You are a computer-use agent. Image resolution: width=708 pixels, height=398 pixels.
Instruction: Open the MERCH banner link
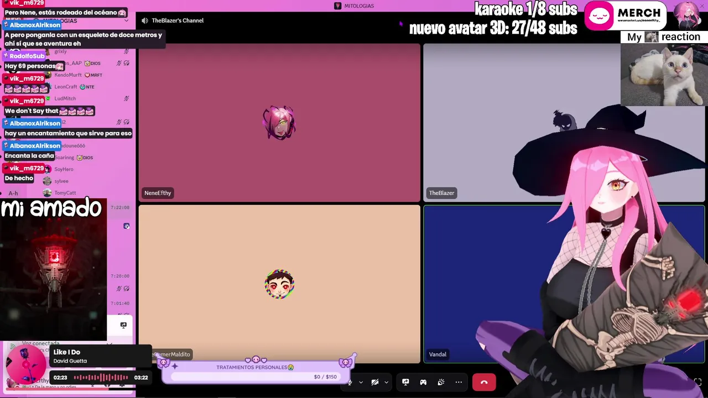(x=626, y=15)
